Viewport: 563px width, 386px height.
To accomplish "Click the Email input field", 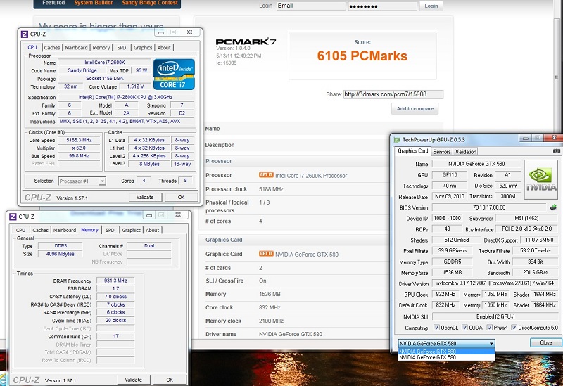I will coord(311,6).
